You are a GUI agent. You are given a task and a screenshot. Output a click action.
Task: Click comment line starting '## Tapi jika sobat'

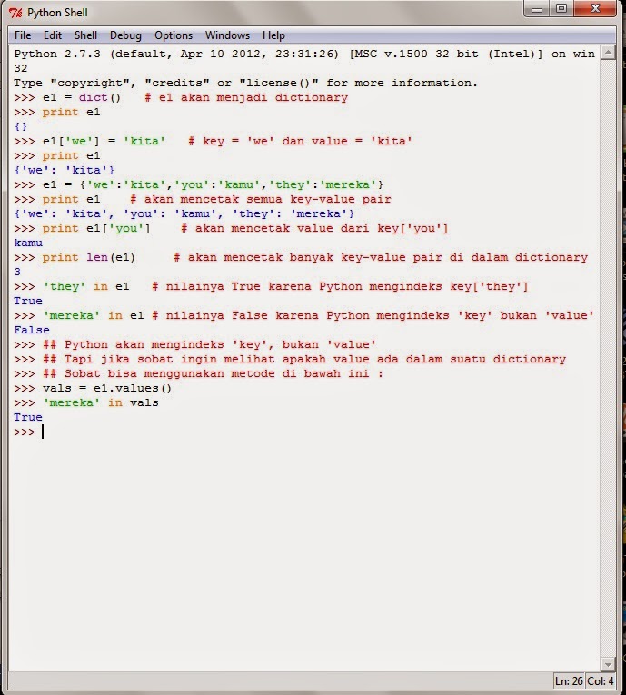point(304,359)
